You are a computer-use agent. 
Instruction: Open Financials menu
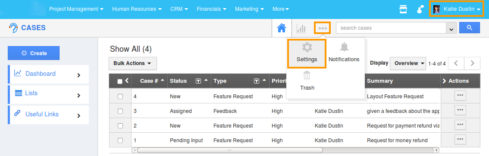[x=211, y=9]
